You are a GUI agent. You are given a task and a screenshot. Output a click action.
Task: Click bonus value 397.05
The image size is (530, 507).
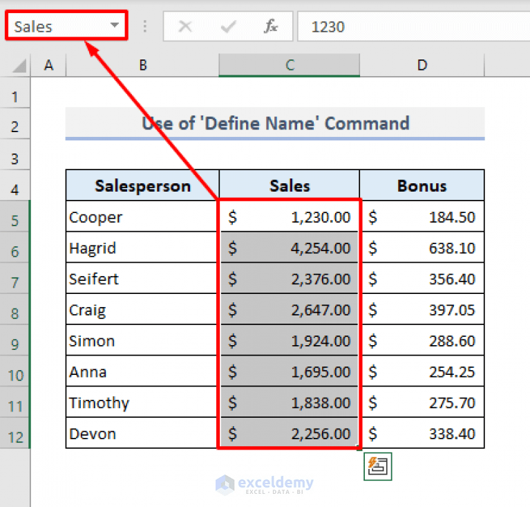coord(423,309)
